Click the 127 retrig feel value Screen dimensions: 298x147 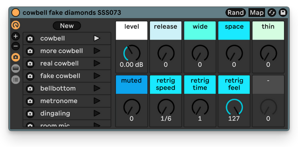(234, 119)
